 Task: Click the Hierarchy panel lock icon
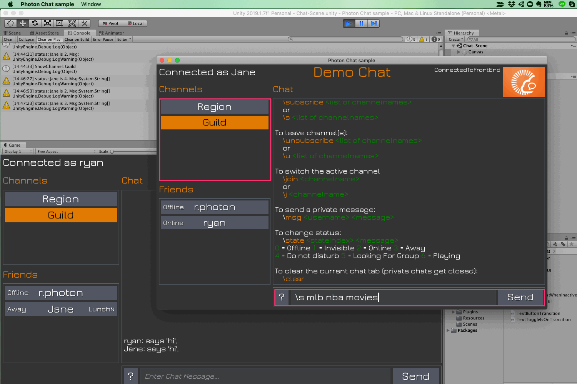566,33
